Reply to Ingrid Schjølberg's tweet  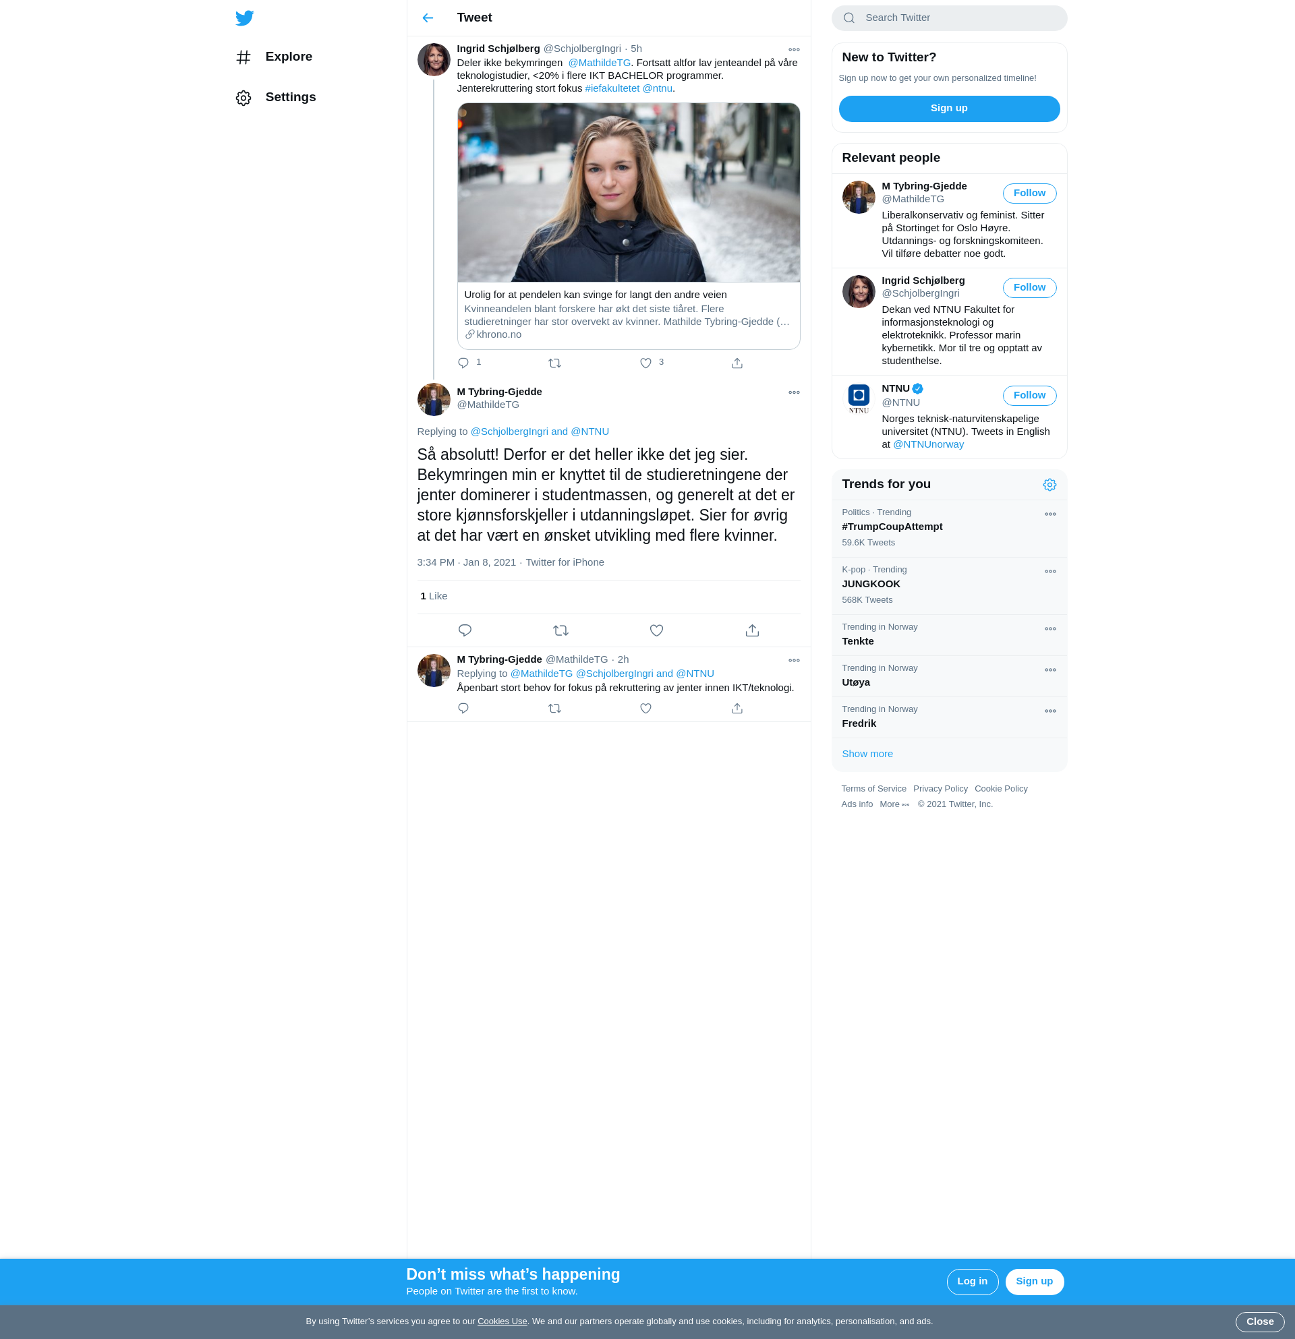click(x=463, y=363)
